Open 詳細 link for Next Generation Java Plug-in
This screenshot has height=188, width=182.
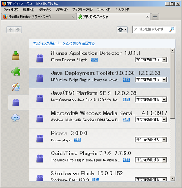click(126, 100)
